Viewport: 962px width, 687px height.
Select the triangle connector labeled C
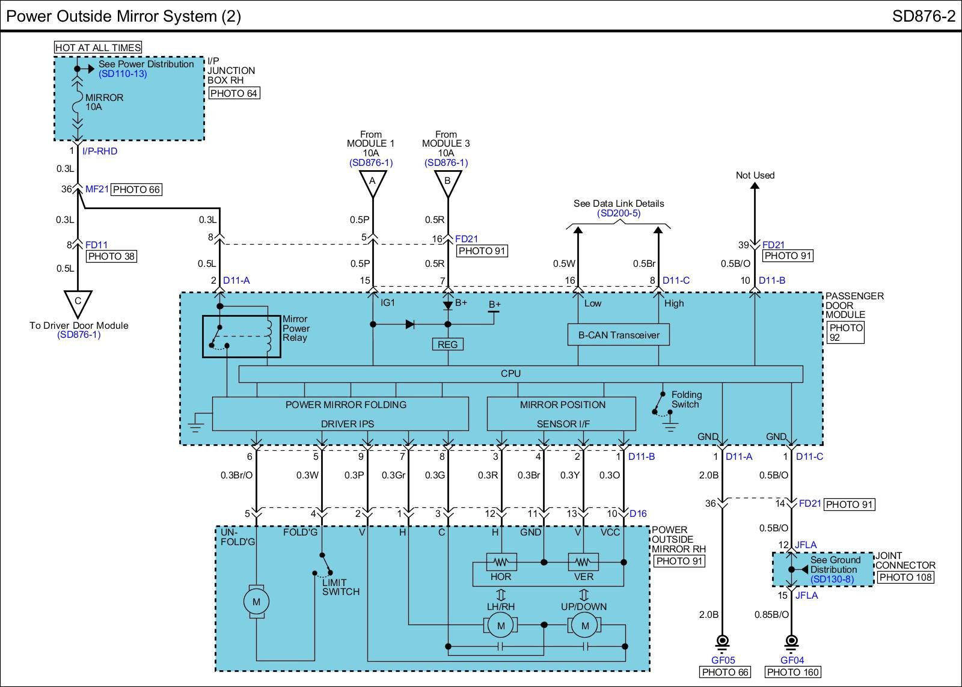(78, 302)
